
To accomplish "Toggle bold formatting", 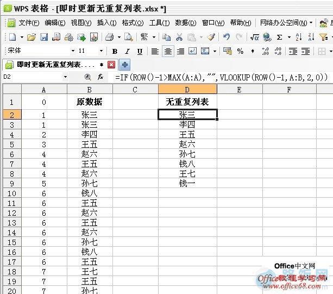I will 115,51.
